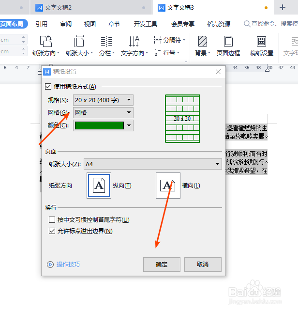
Task: Decrease the lower cm margin spinner
Action: click(x=23, y=53)
